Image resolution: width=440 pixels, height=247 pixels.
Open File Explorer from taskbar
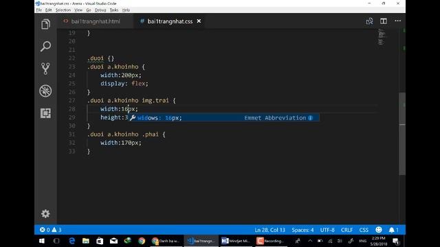coord(85,241)
